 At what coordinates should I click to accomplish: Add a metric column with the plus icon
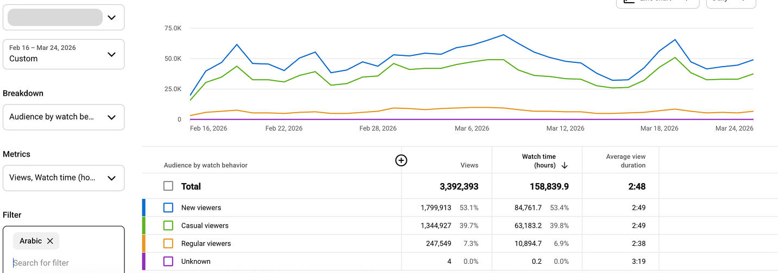click(x=401, y=160)
